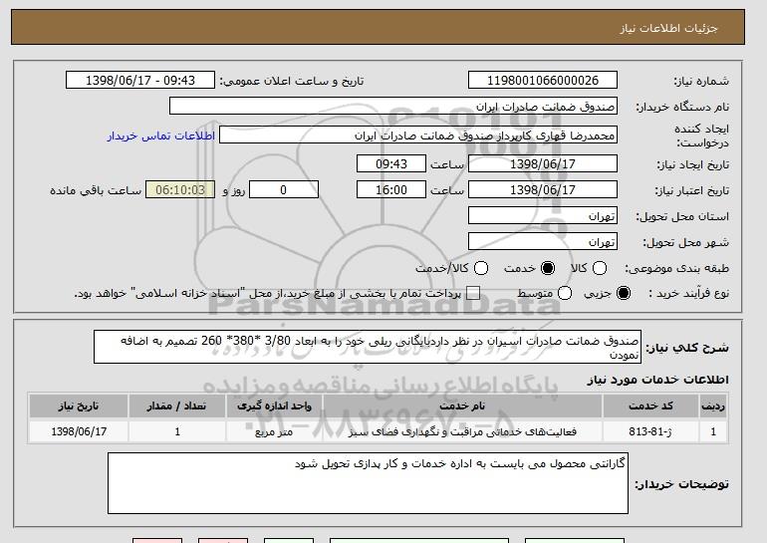The image size is (767, 543).
Task: Toggle the اسناد خزانه اسلامی payment checkbox
Action: point(473,293)
